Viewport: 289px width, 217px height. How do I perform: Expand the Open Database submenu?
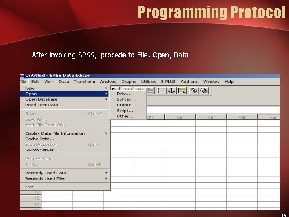click(x=65, y=100)
